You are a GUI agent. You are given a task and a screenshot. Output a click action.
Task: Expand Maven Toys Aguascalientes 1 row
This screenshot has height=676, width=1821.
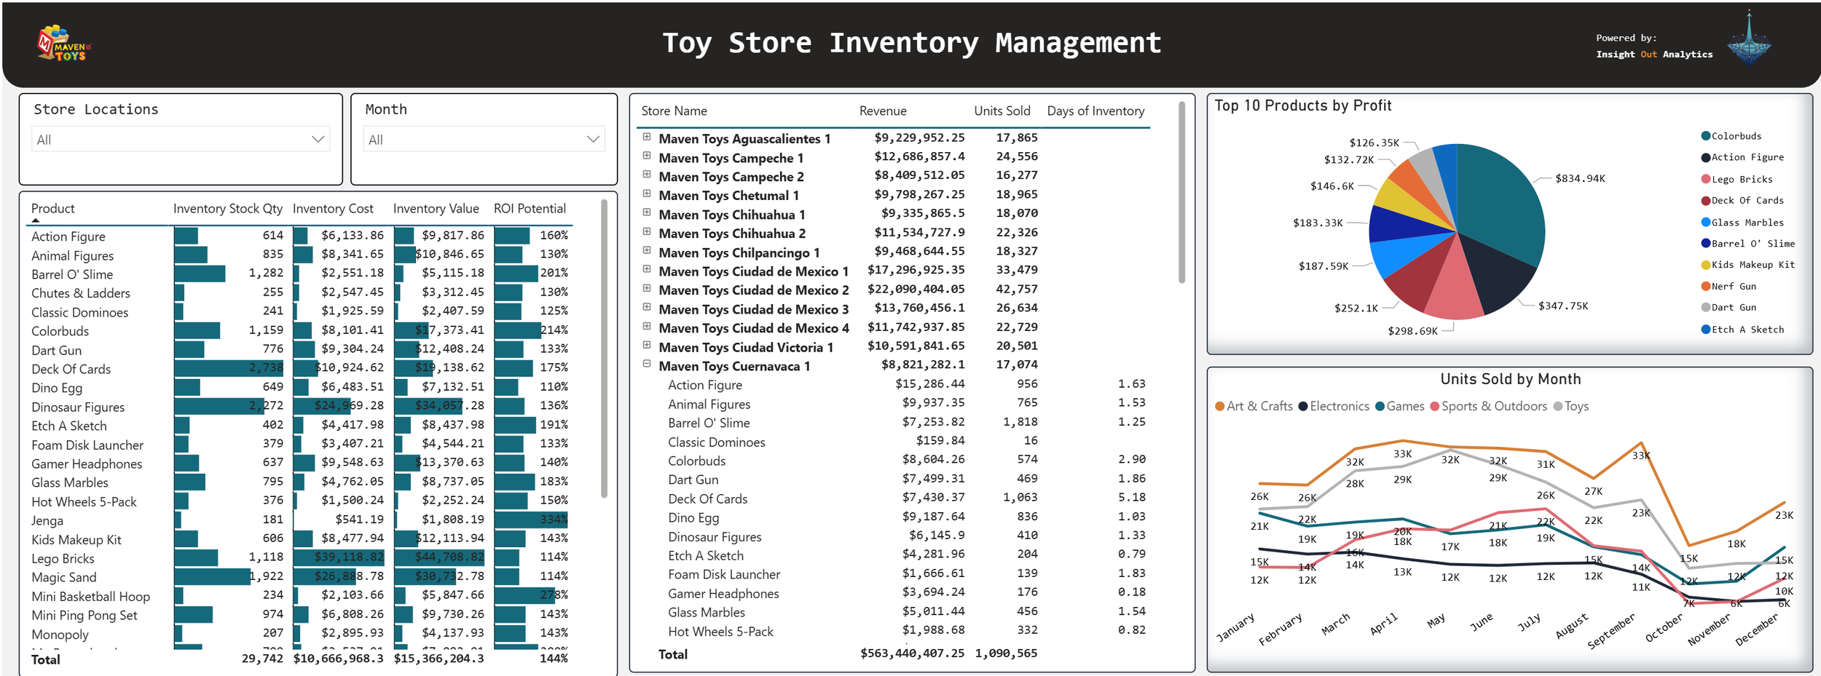646,137
